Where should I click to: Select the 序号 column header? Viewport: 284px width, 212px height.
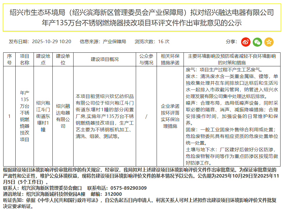(x=10, y=59)
